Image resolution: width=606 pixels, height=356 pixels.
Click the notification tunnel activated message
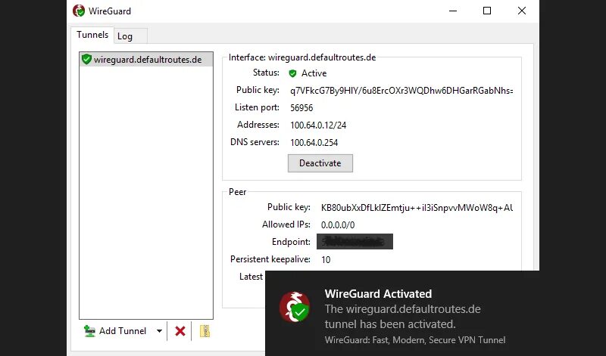(402, 317)
